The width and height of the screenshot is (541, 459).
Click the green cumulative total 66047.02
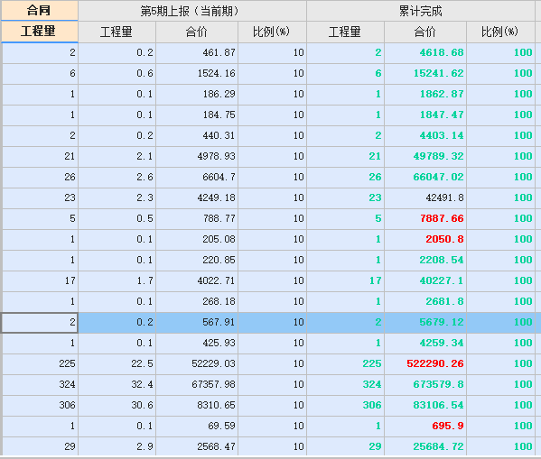coord(425,177)
